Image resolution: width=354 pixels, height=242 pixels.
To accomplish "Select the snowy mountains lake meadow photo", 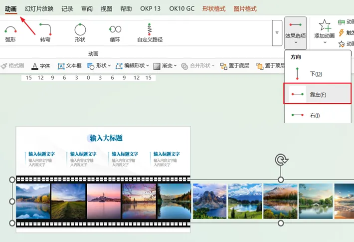I will tap(245, 201).
